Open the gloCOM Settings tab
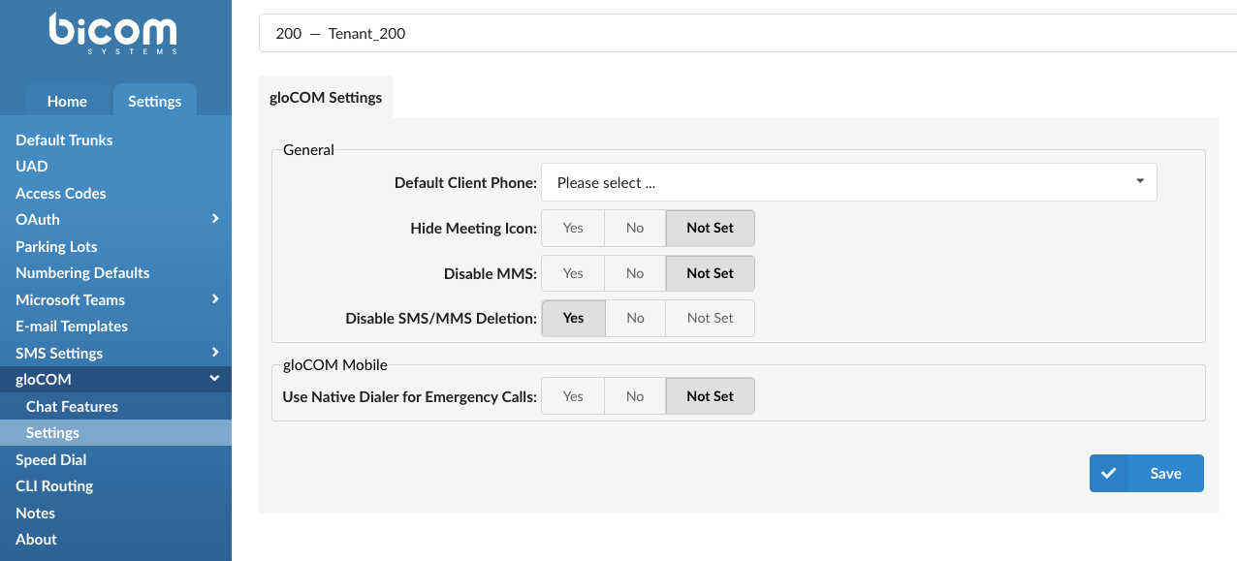Viewport: 1237px width, 561px height. click(x=325, y=97)
